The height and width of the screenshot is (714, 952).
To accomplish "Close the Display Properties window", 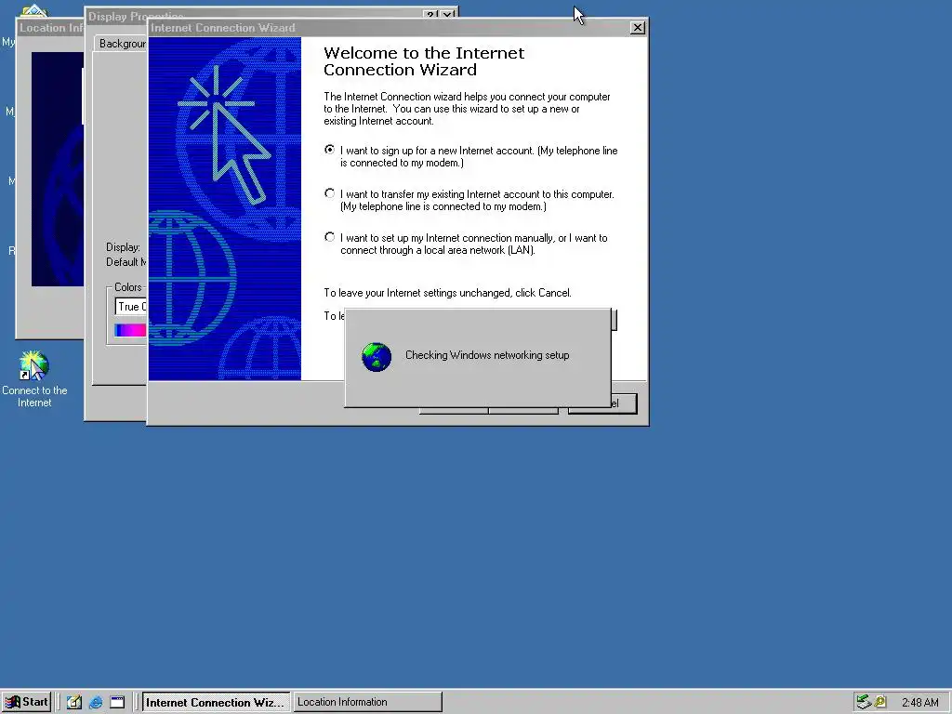I will pyautogui.click(x=447, y=15).
